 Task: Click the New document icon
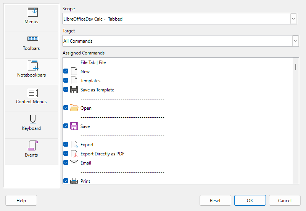[x=74, y=71]
